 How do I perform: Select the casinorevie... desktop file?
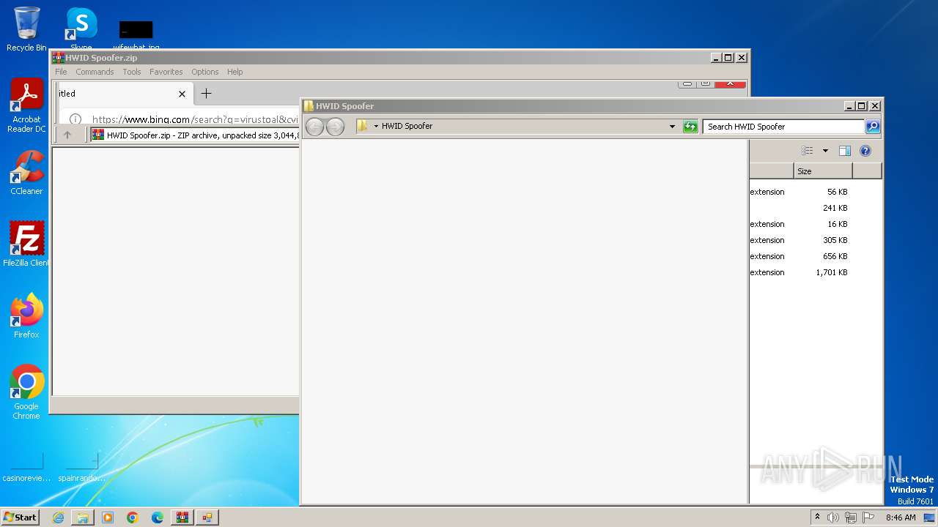[26, 468]
